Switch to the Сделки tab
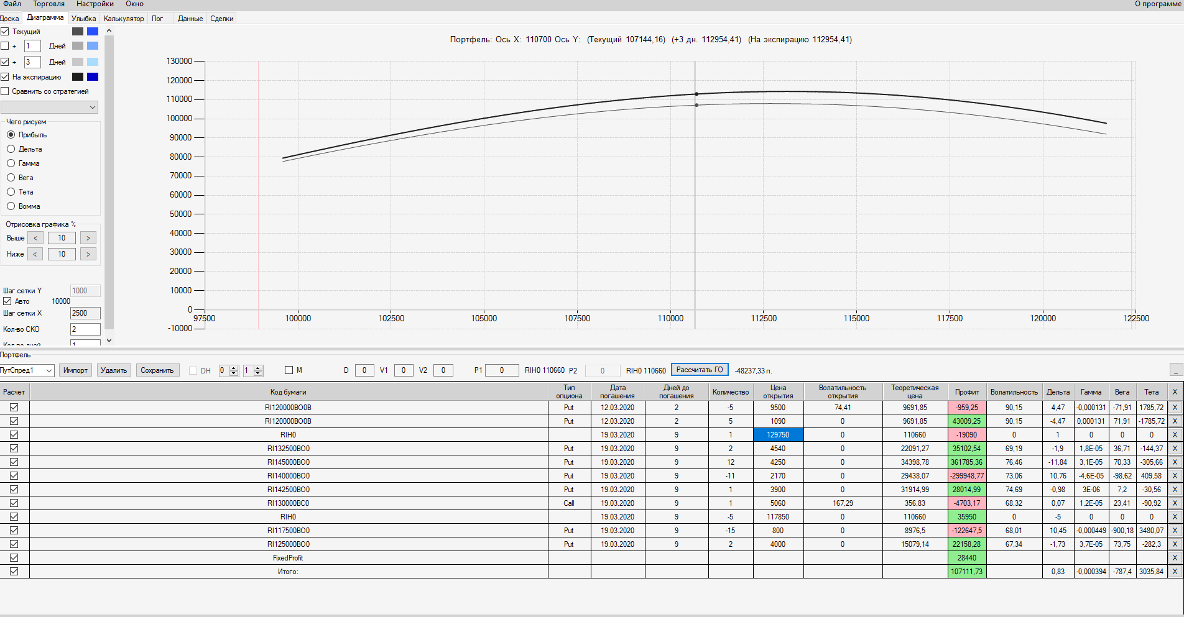 click(222, 19)
